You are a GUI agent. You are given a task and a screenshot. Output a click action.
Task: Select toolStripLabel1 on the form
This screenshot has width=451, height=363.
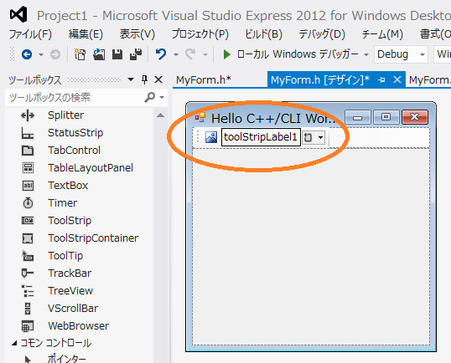[261, 137]
